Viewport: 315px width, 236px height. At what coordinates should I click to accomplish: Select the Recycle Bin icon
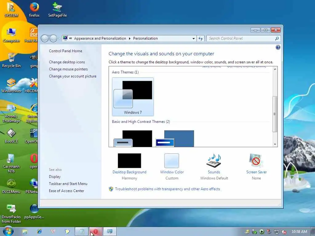[x=11, y=60]
